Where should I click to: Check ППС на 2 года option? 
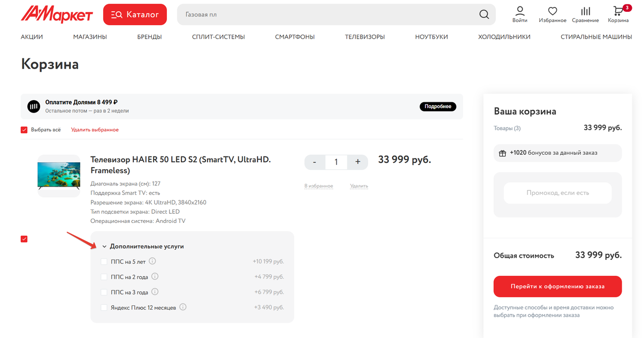click(104, 277)
